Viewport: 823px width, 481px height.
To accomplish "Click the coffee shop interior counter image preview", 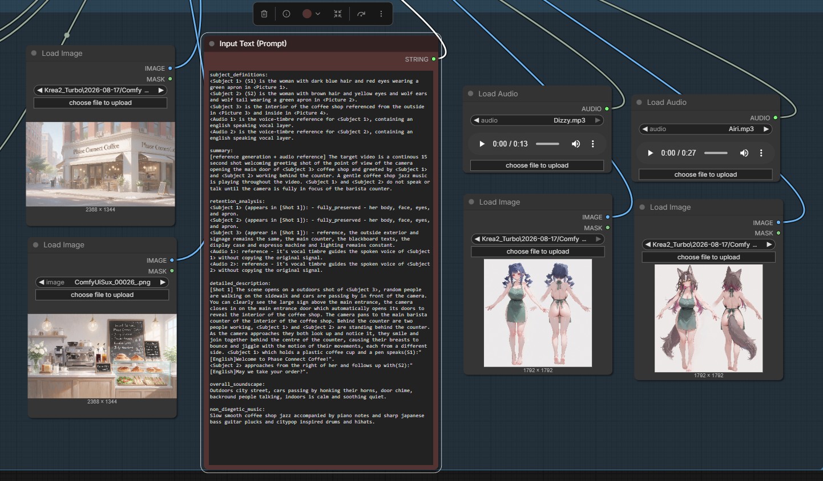I will (102, 356).
